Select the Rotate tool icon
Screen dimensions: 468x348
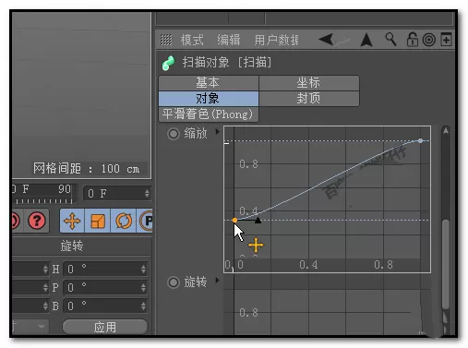[x=124, y=221]
